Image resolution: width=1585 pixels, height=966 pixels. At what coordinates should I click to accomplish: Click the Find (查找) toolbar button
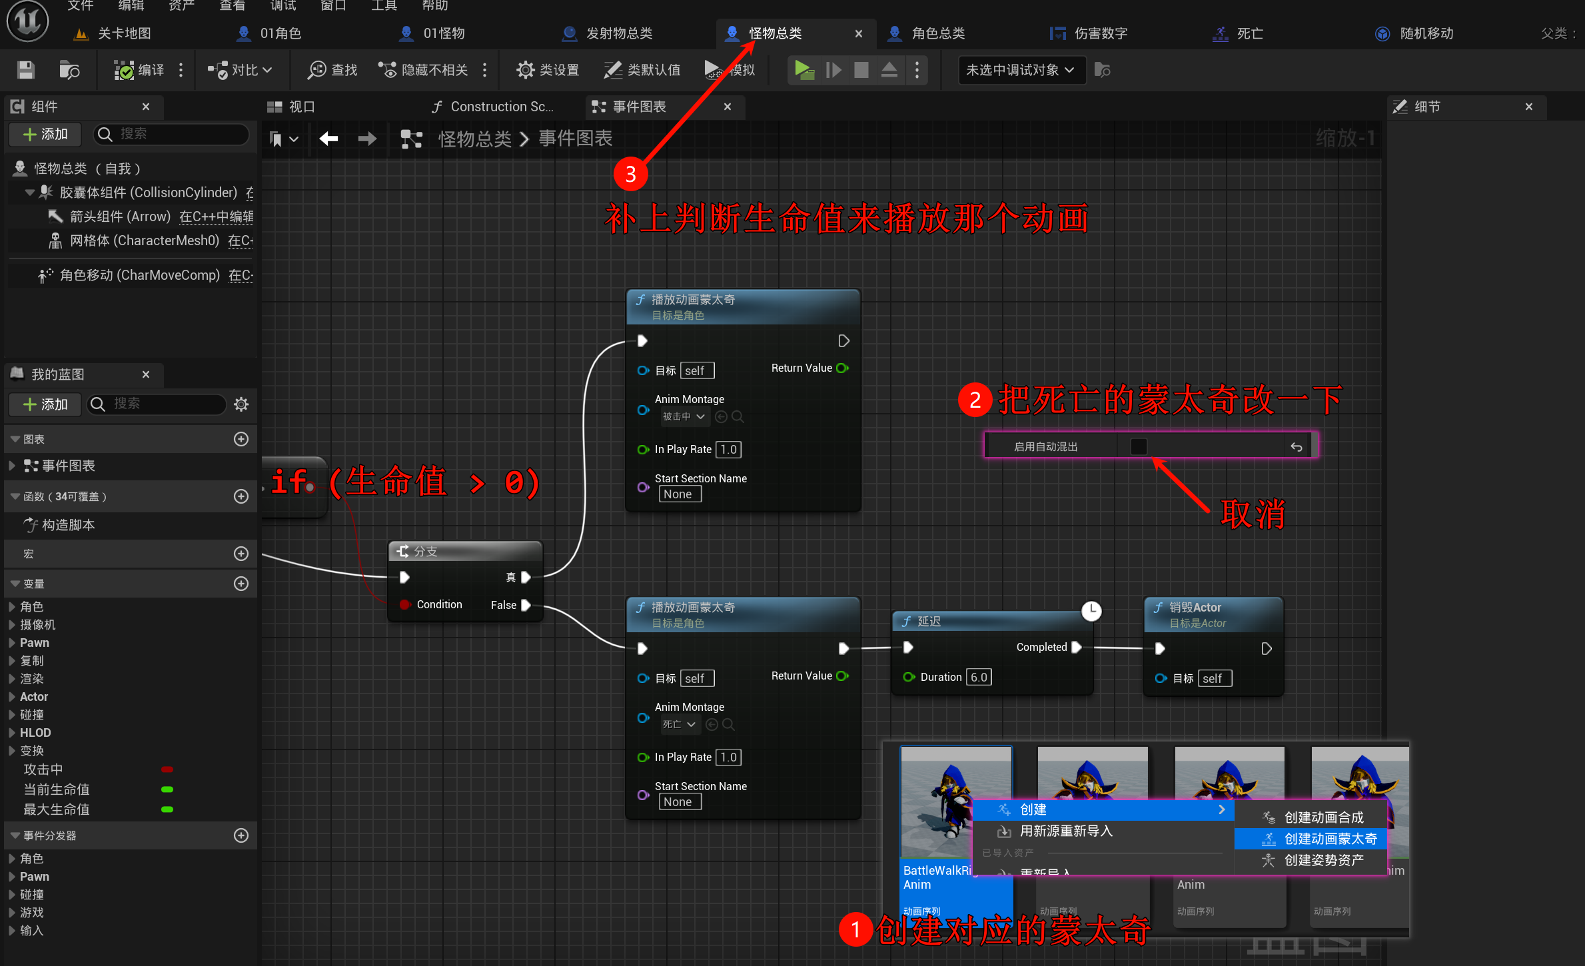click(x=332, y=70)
